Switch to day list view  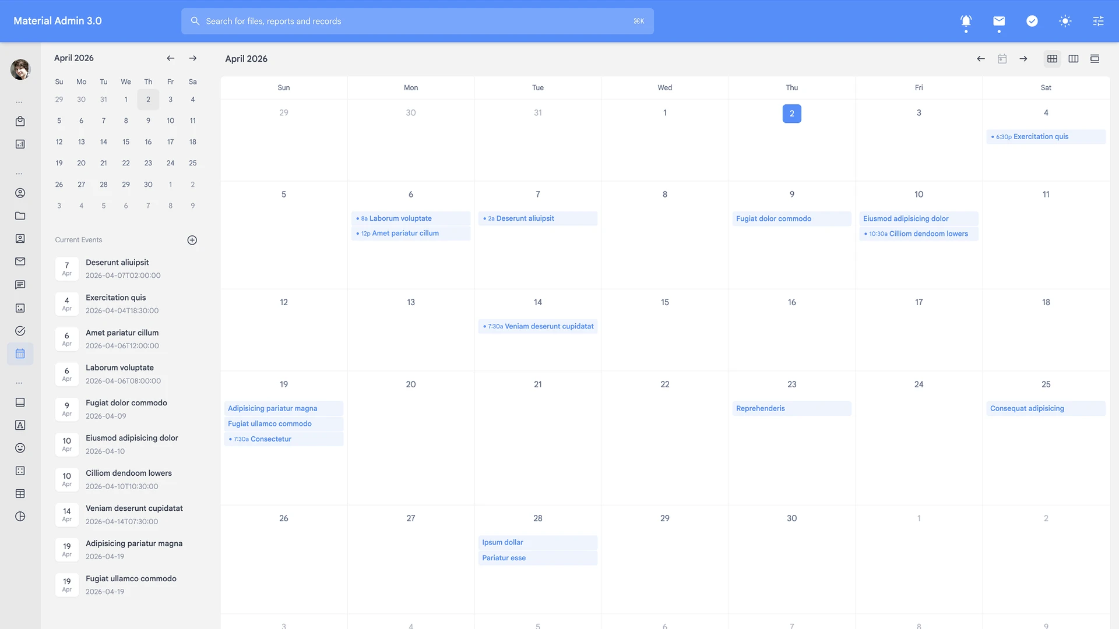pyautogui.click(x=1095, y=59)
